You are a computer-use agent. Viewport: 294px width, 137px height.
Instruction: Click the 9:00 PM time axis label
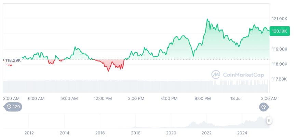point(203,98)
